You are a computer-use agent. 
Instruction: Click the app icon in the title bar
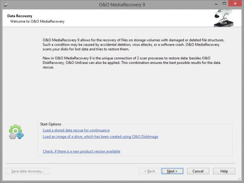pos(6,5)
